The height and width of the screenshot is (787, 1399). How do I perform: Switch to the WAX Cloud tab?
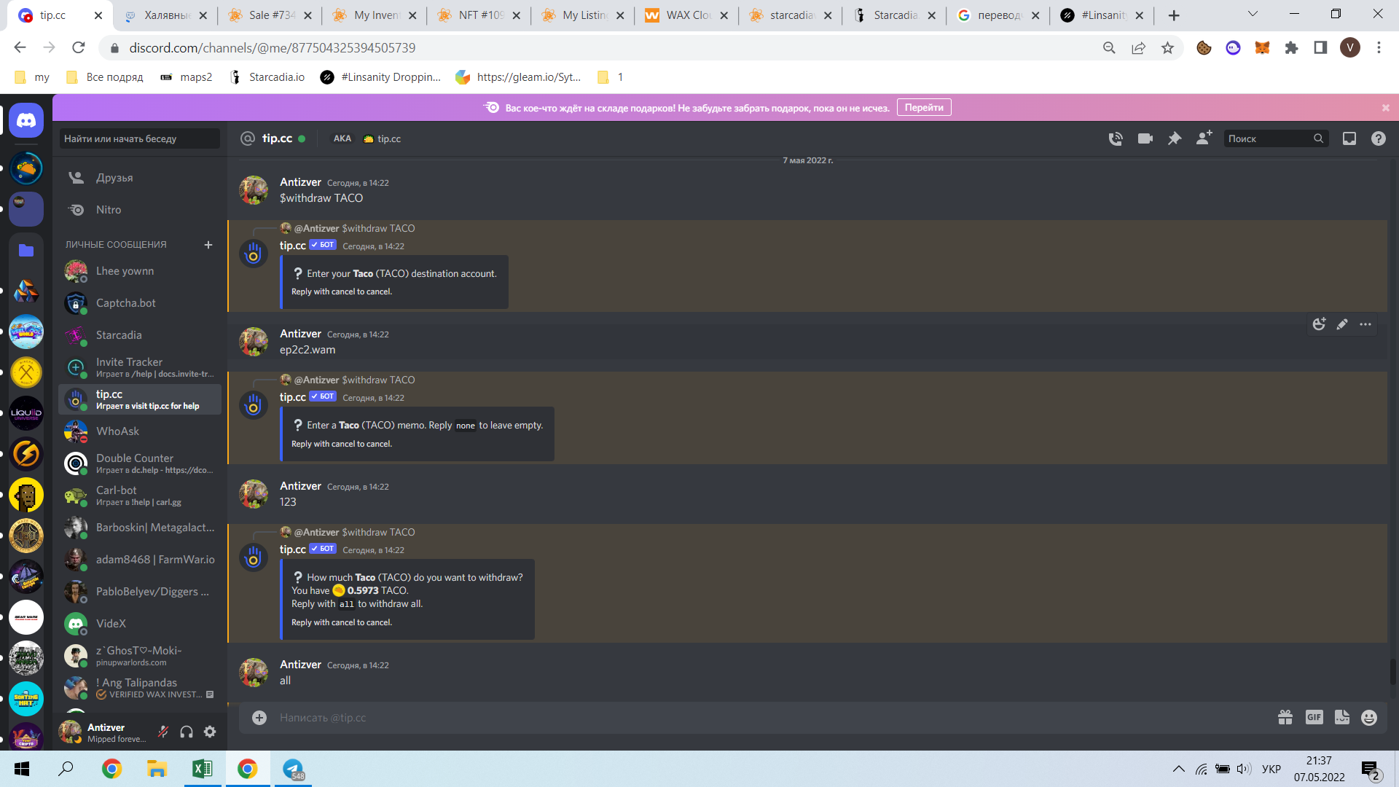686,15
